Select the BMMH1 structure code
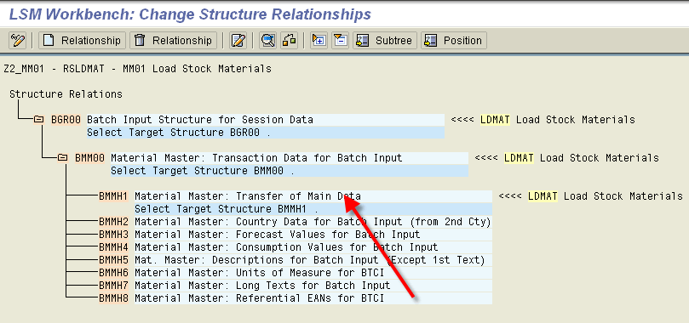 (x=113, y=195)
